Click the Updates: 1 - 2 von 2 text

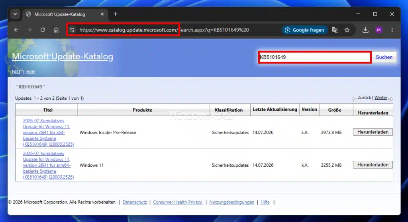[x=49, y=98]
